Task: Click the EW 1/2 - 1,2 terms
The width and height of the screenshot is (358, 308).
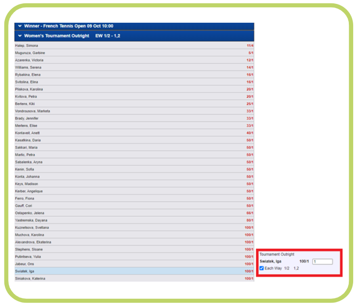Action: (x=108, y=36)
